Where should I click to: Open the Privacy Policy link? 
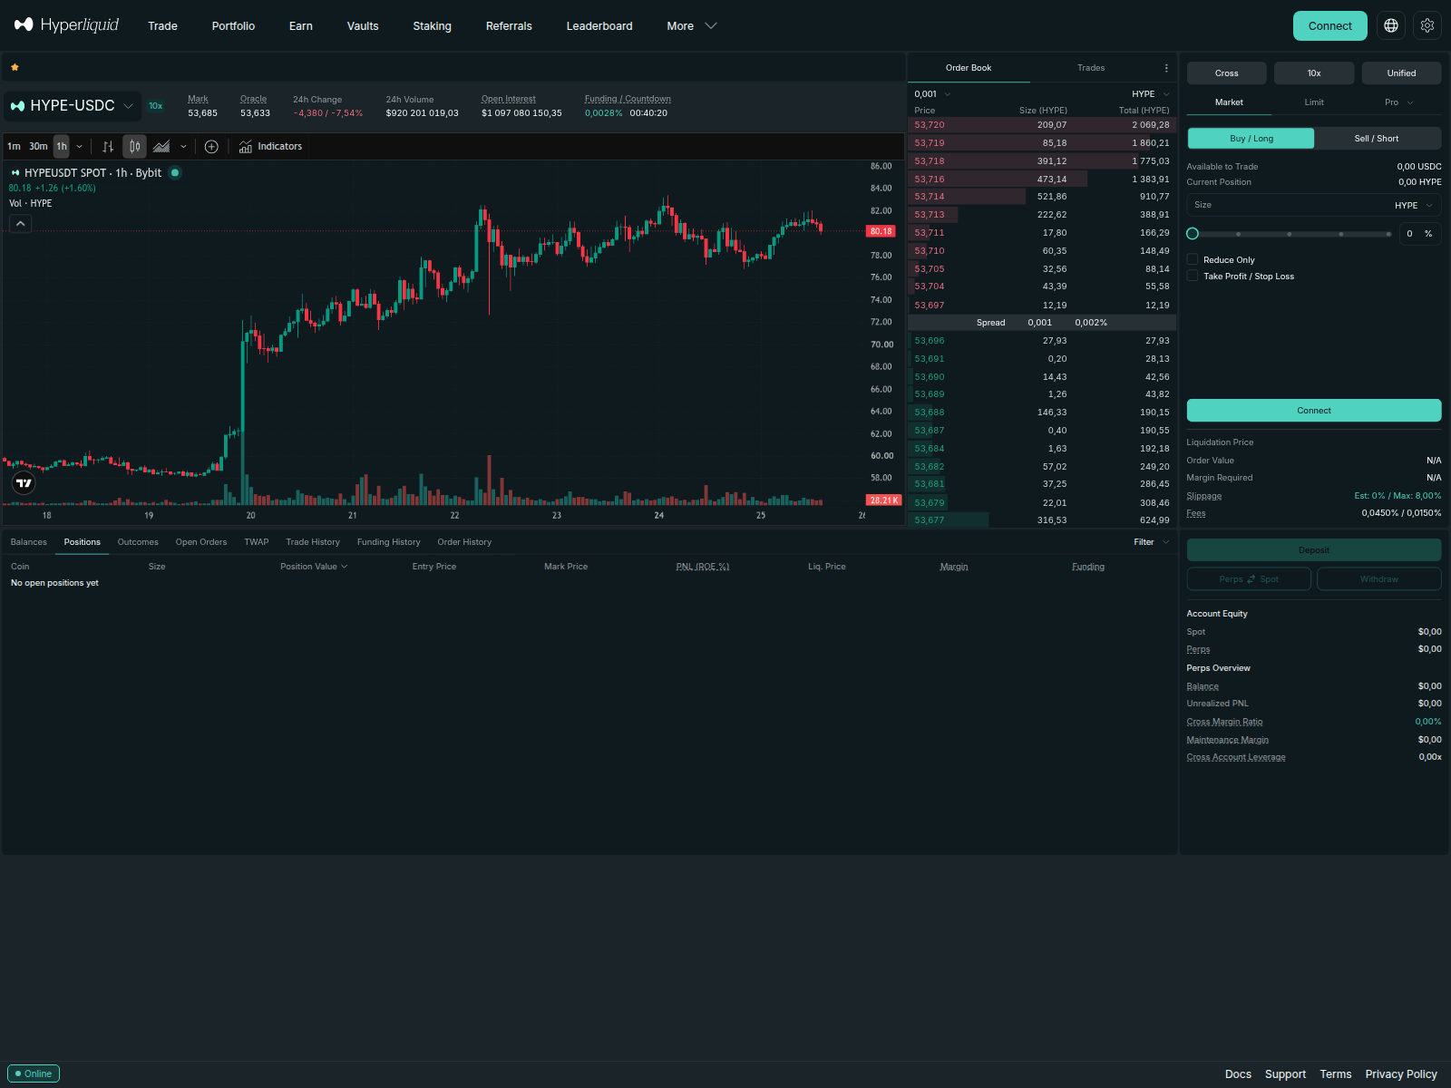[x=1401, y=1074]
